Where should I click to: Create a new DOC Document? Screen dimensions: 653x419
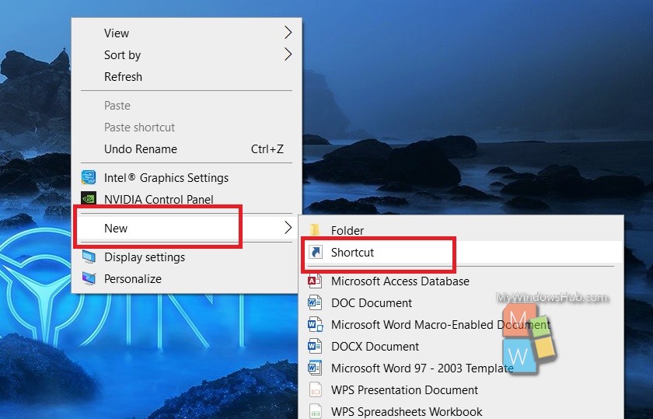coord(461,303)
